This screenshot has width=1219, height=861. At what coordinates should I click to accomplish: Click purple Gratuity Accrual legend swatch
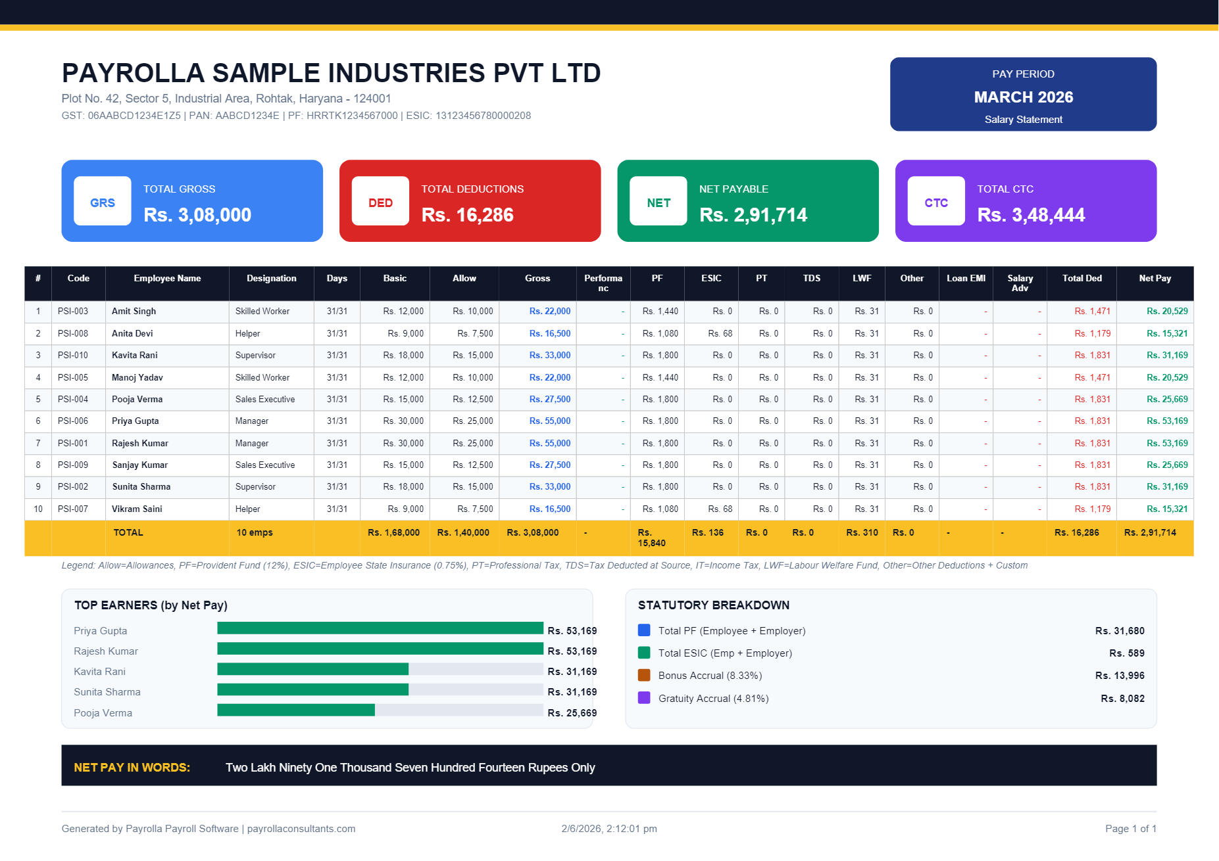pyautogui.click(x=644, y=698)
